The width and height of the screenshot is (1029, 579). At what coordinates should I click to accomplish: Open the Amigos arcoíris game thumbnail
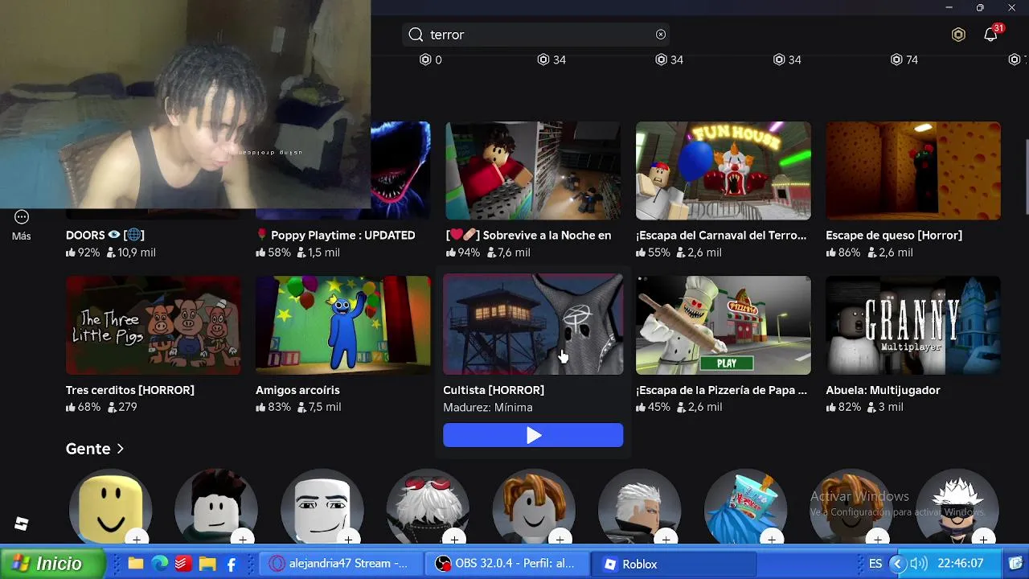(x=343, y=325)
